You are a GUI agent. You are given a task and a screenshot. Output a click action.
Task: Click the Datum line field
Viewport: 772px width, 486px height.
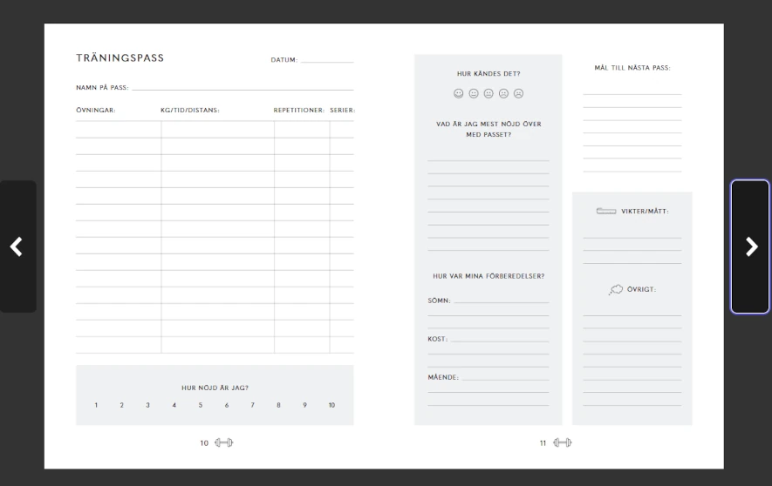327,60
